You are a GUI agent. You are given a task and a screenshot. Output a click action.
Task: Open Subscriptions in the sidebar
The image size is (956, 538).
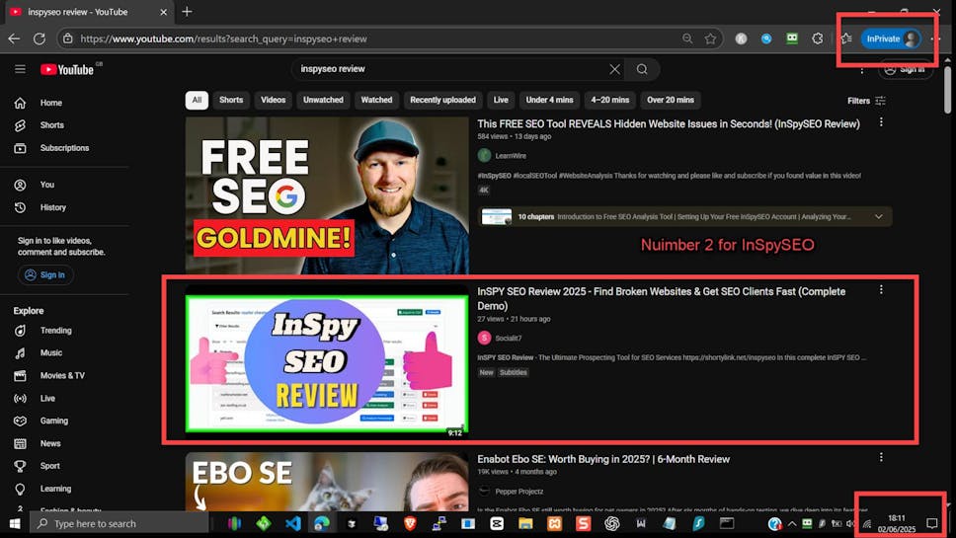pos(63,148)
